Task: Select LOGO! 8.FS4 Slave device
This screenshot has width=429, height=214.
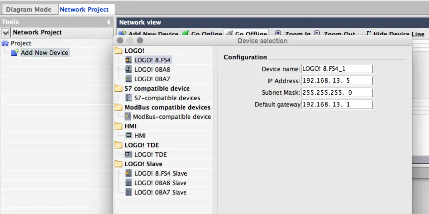Action: pos(161,173)
